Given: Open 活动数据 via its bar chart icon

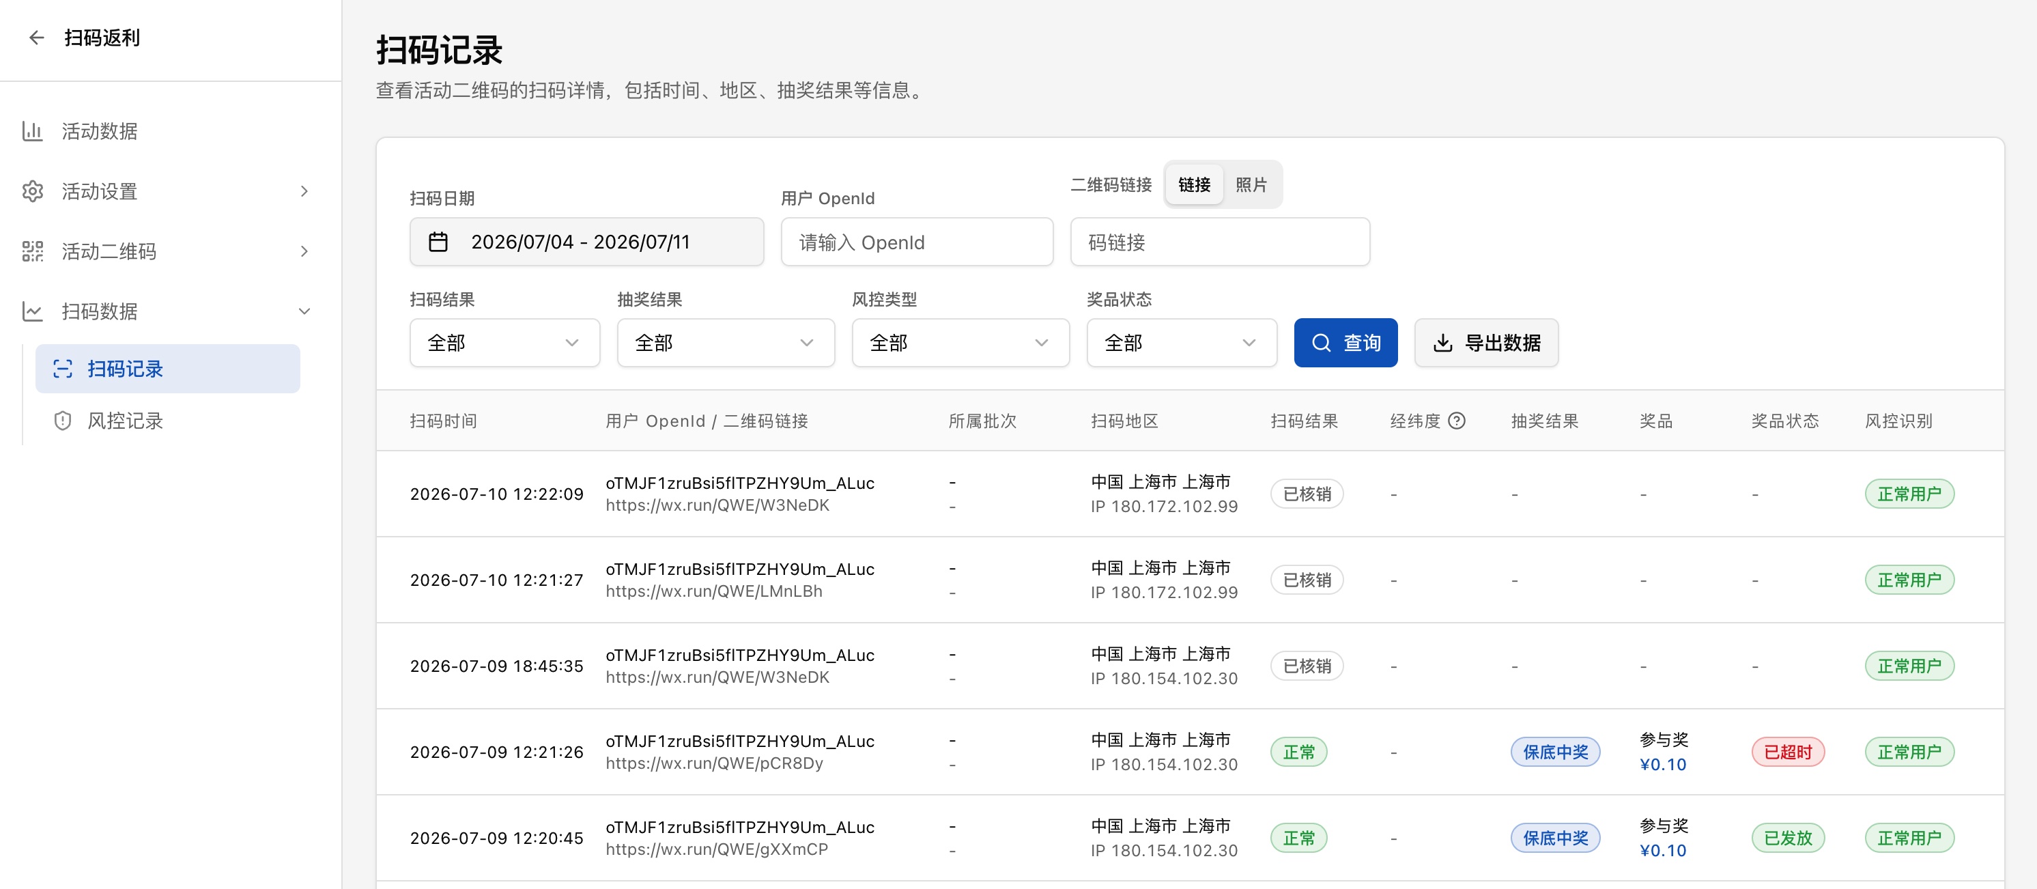Looking at the screenshot, I should click(x=32, y=130).
